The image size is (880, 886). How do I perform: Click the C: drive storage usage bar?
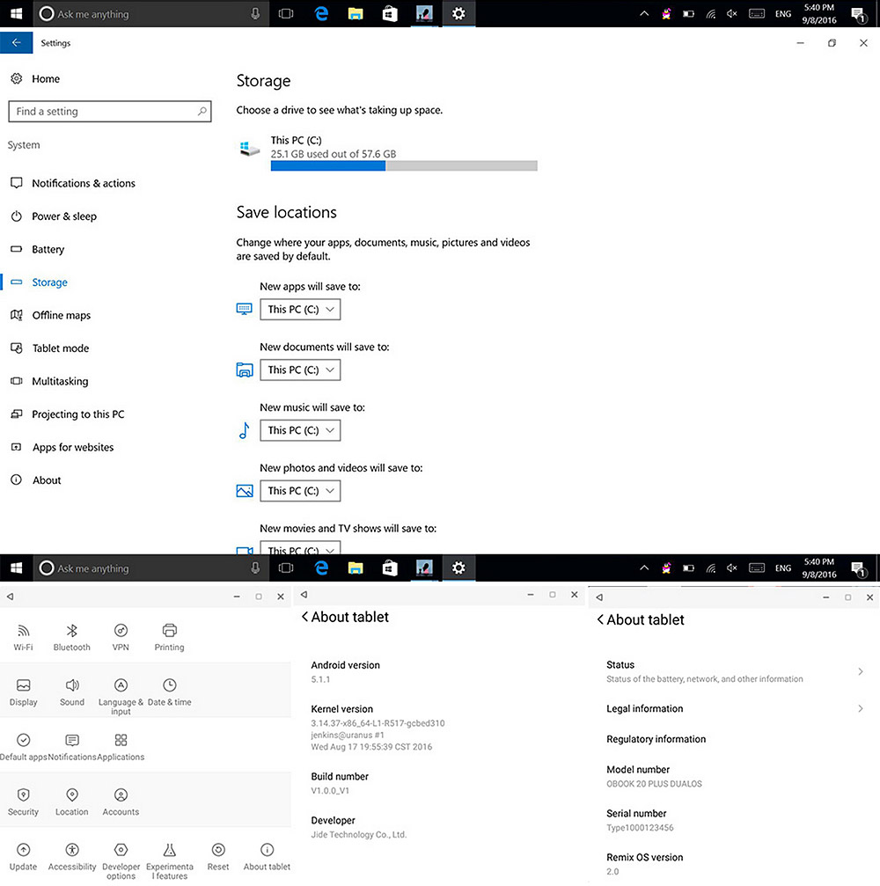tap(404, 166)
